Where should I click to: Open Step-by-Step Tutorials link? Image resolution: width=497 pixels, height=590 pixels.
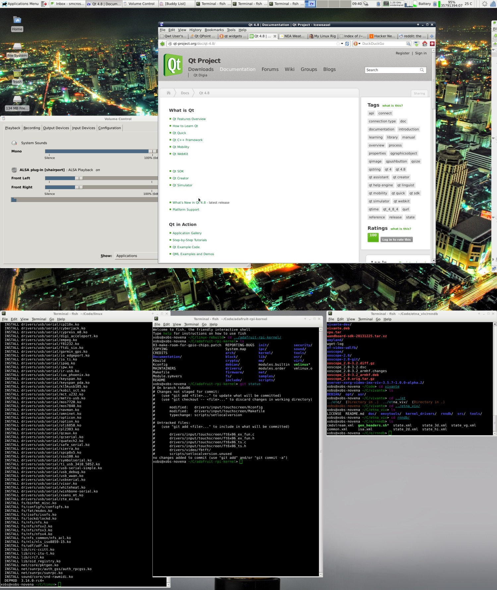(190, 240)
